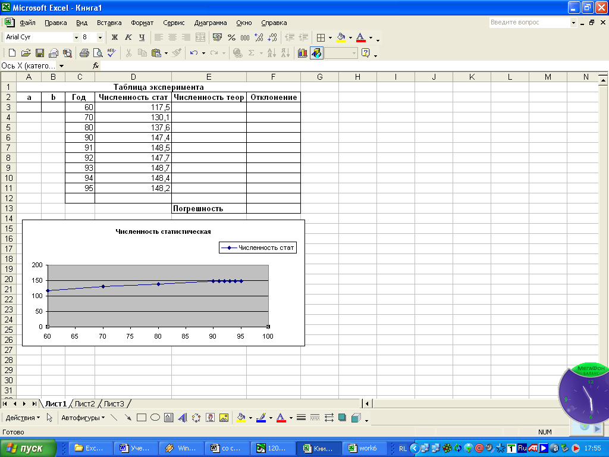This screenshot has height=457, width=609.
Task: Open the Правка menu
Action: point(55,23)
